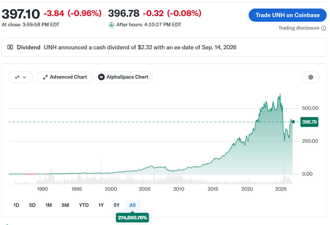Select the 1D time range

(x=16, y=205)
